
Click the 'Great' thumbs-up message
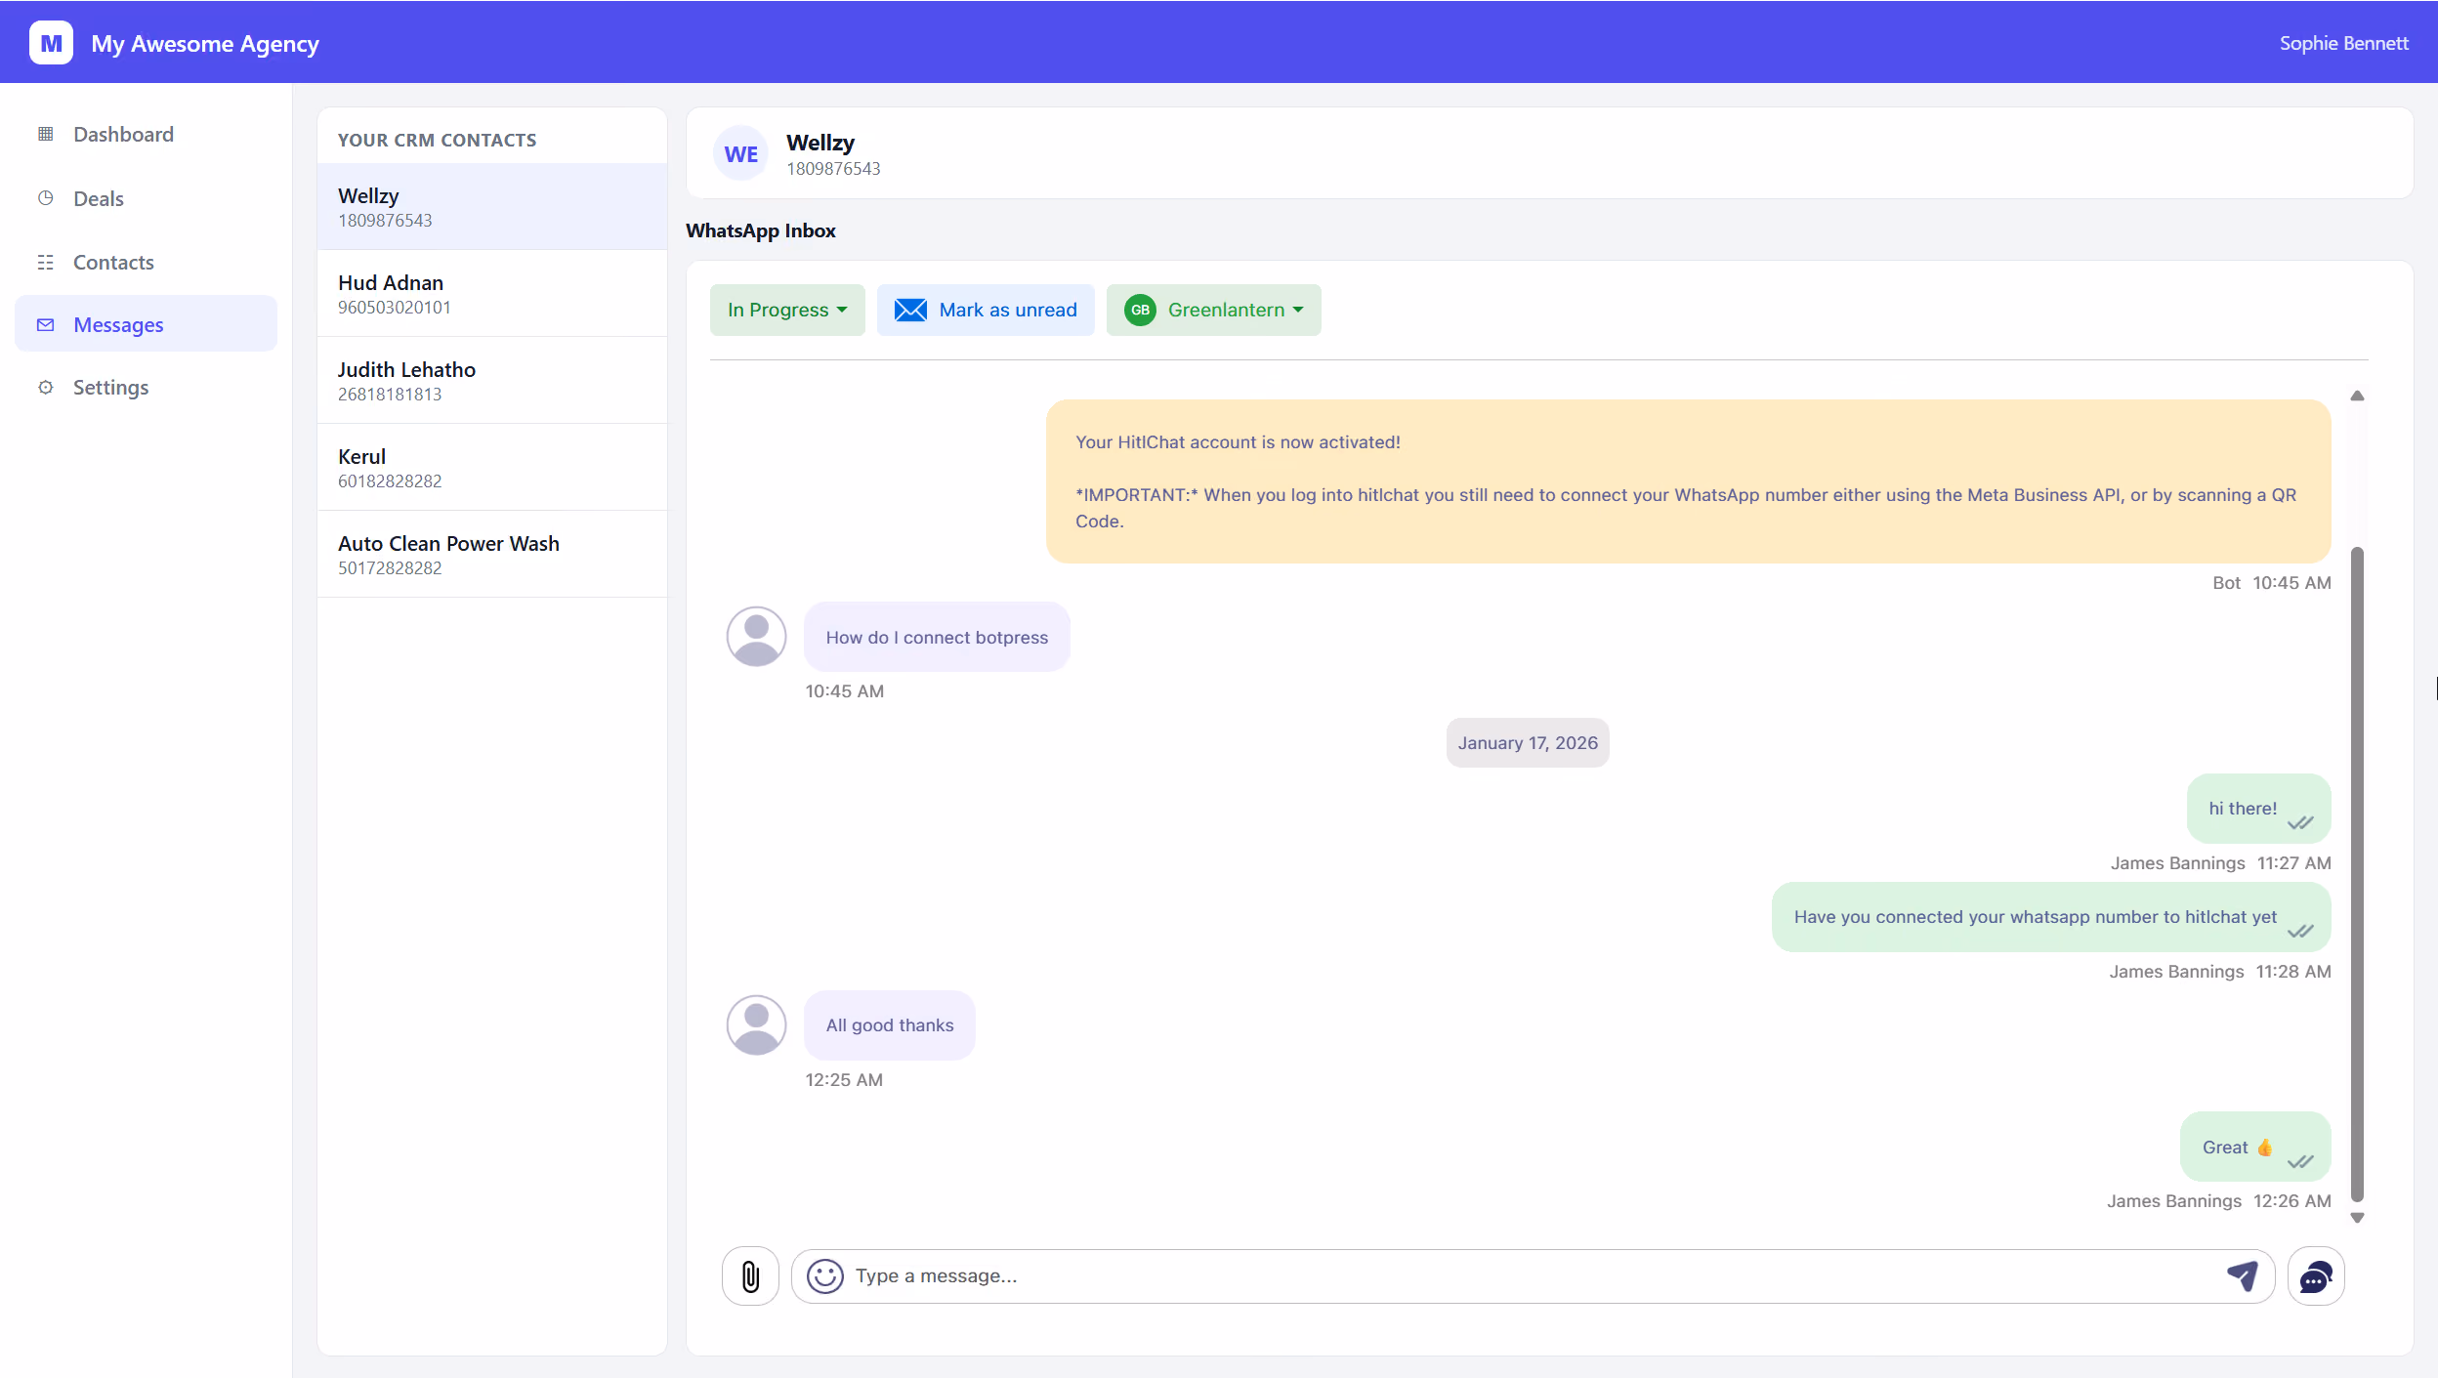(2255, 1147)
